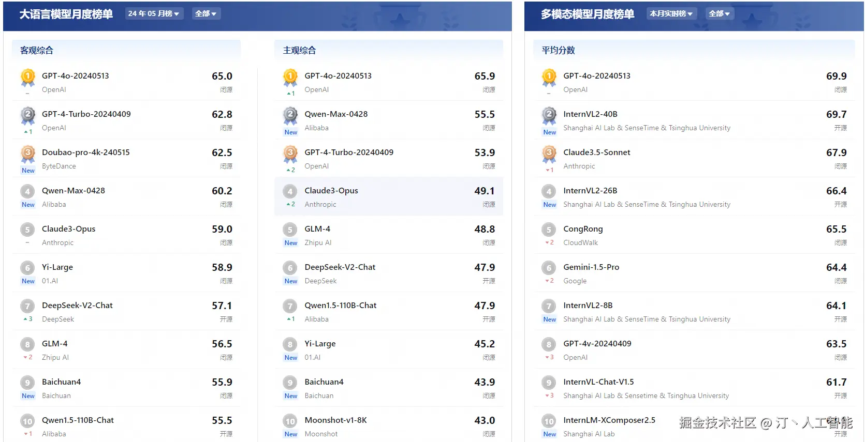Click the gold medal beside GPT-4o-20240513 in 平均分数

[x=549, y=78]
